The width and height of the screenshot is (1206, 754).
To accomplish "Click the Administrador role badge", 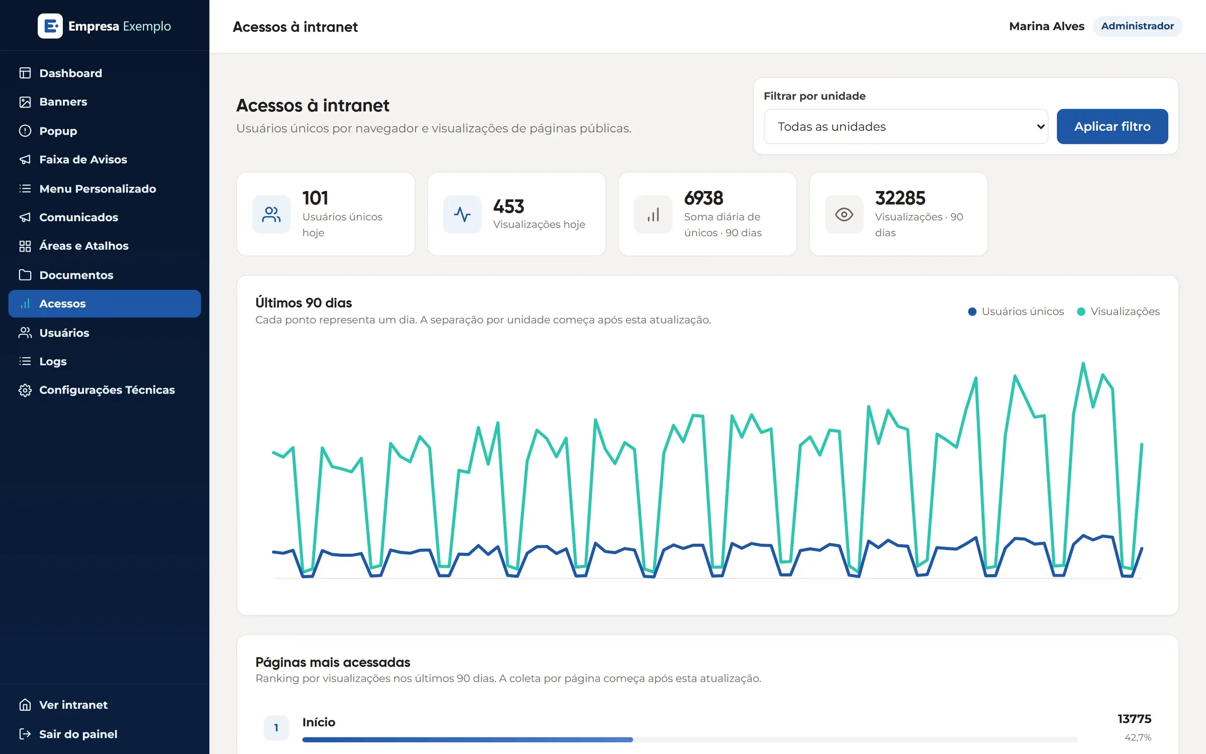I will point(1138,26).
